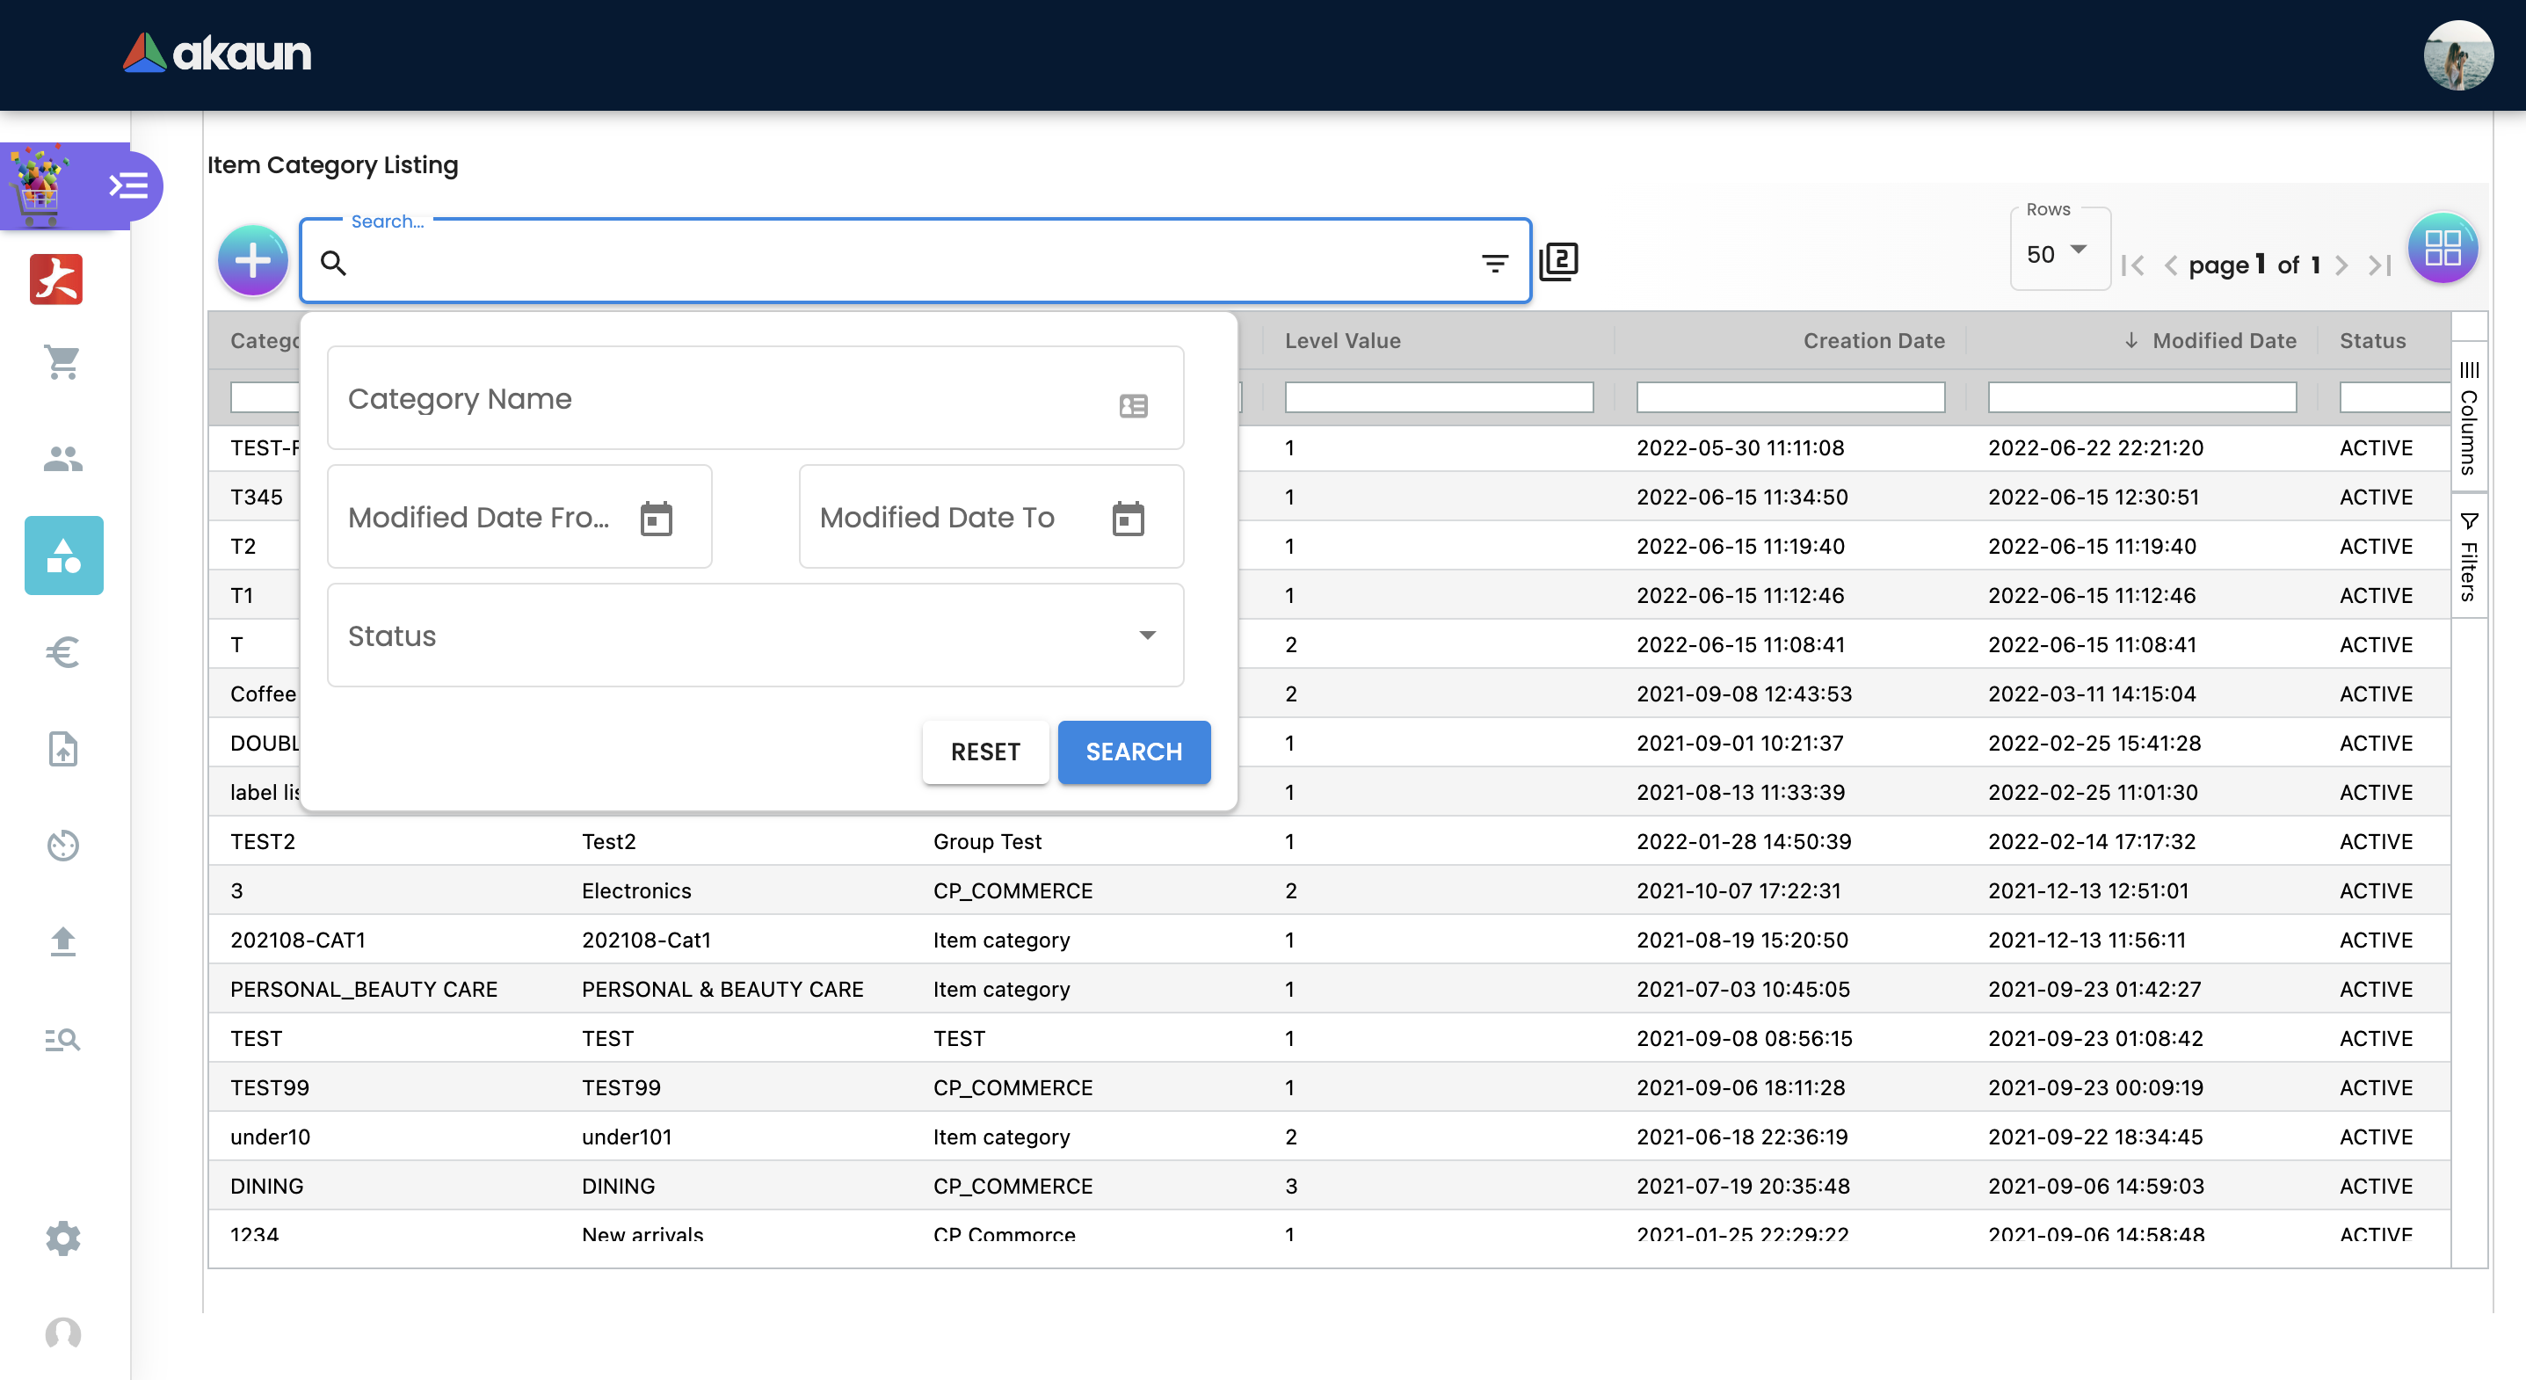Open the user profile avatar
This screenshot has width=2526, height=1380.
coord(2457,54)
